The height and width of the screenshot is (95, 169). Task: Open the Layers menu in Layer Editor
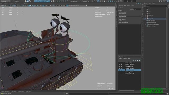120,59
